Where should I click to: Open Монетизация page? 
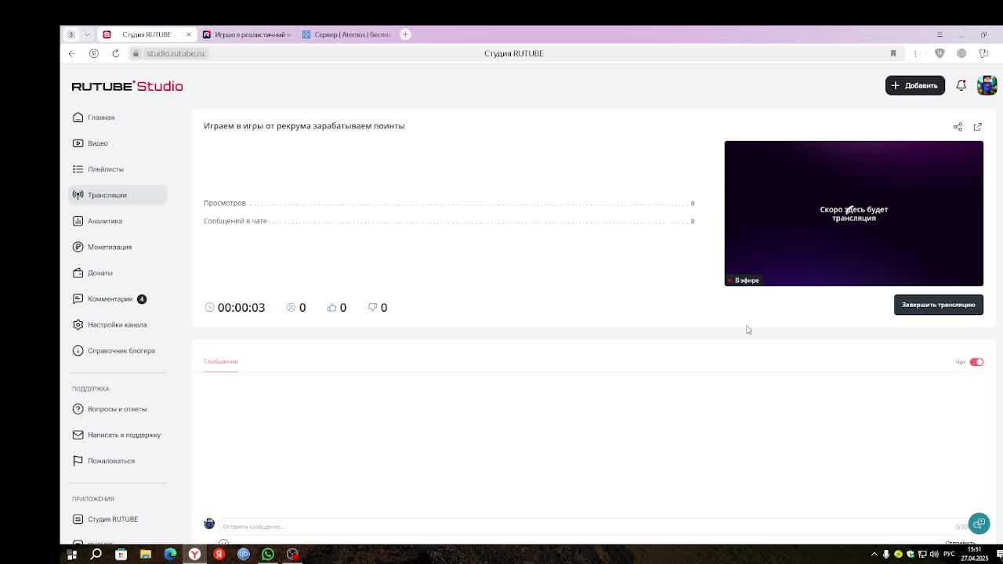pos(118,247)
